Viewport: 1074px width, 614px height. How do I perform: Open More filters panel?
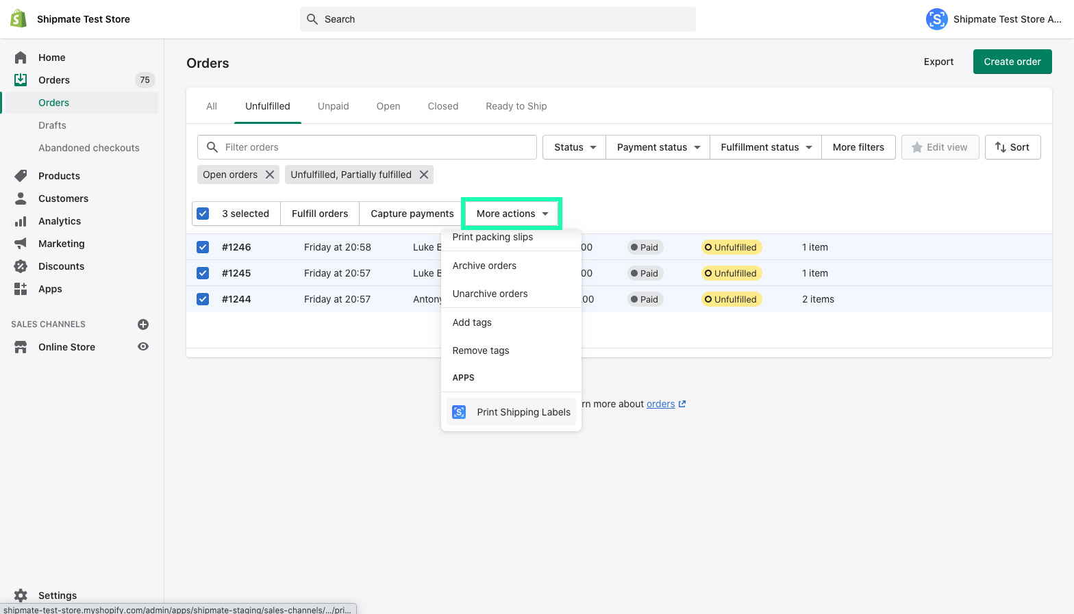click(858, 147)
